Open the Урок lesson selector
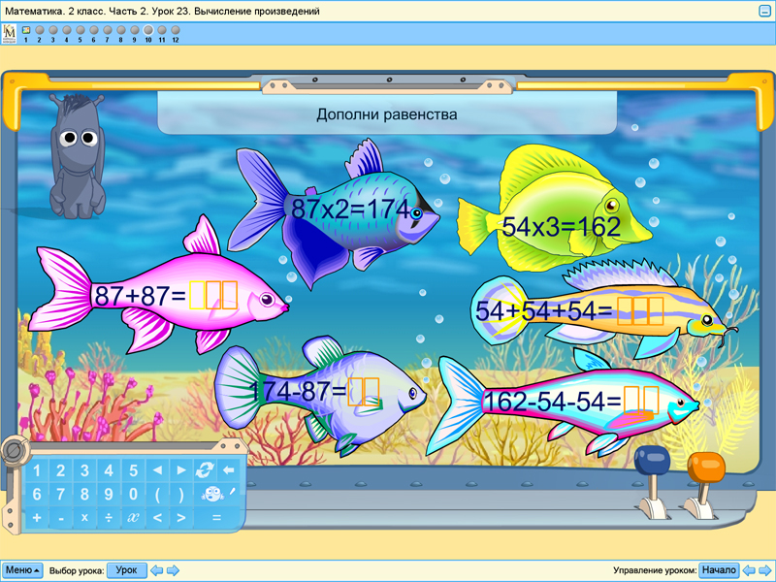 (126, 570)
